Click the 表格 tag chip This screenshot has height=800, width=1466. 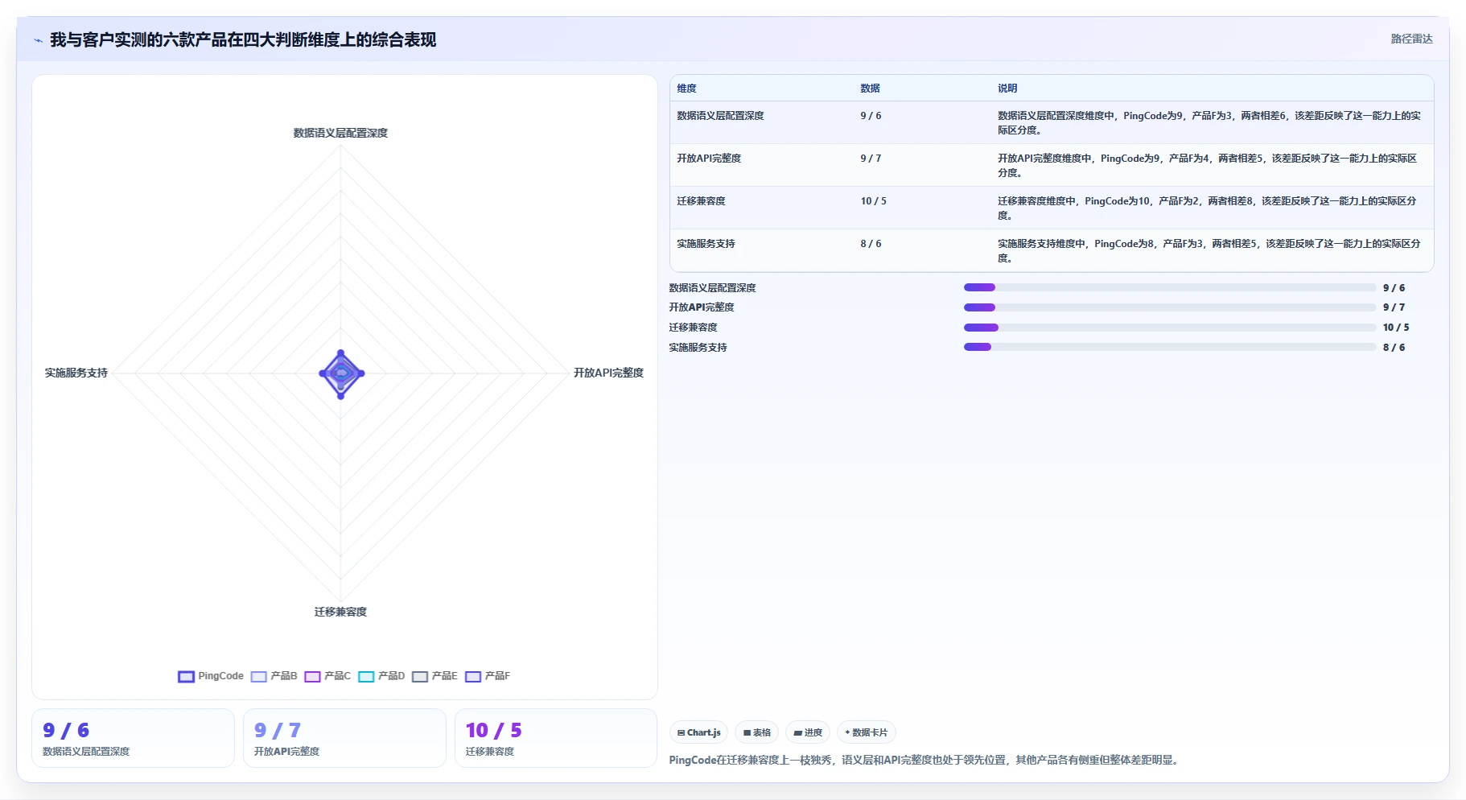tap(756, 732)
